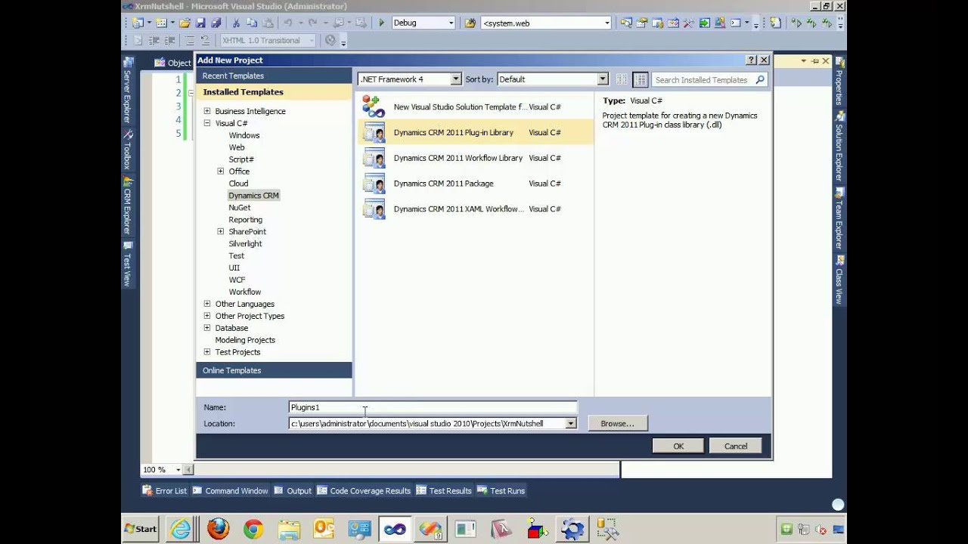Viewport: 968px width, 544px height.
Task: Click the search magnifier in Search Installed Templates
Action: [760, 79]
